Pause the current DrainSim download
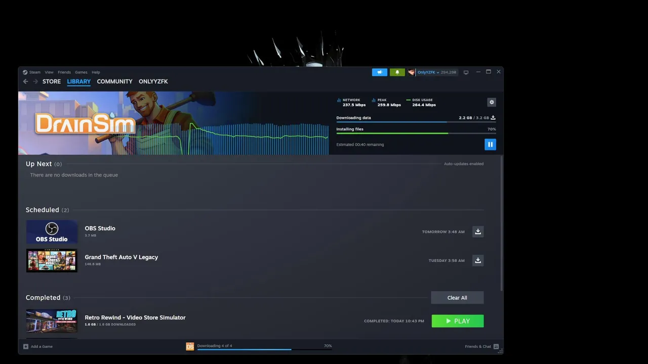 tap(490, 145)
